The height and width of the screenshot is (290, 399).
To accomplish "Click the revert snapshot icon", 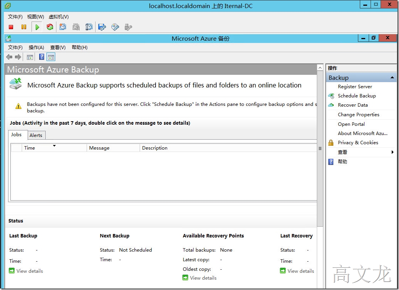I will coord(76,27).
